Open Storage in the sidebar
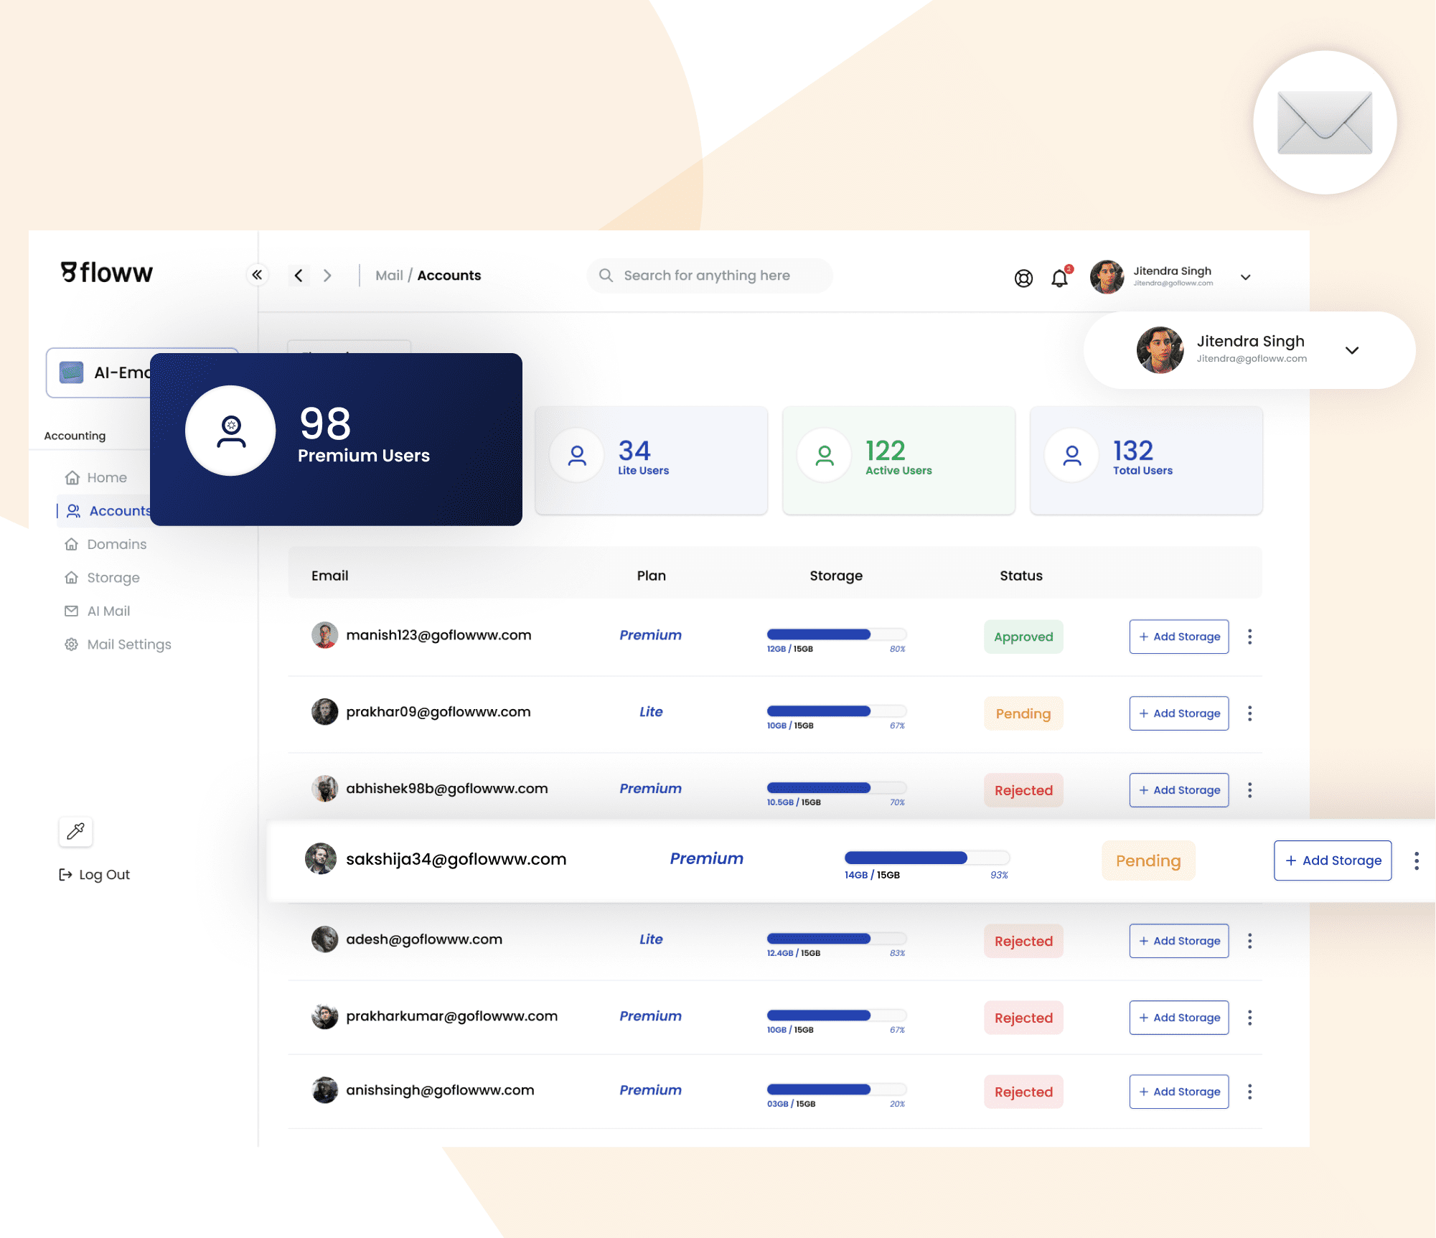This screenshot has height=1238, width=1436. tap(102, 578)
